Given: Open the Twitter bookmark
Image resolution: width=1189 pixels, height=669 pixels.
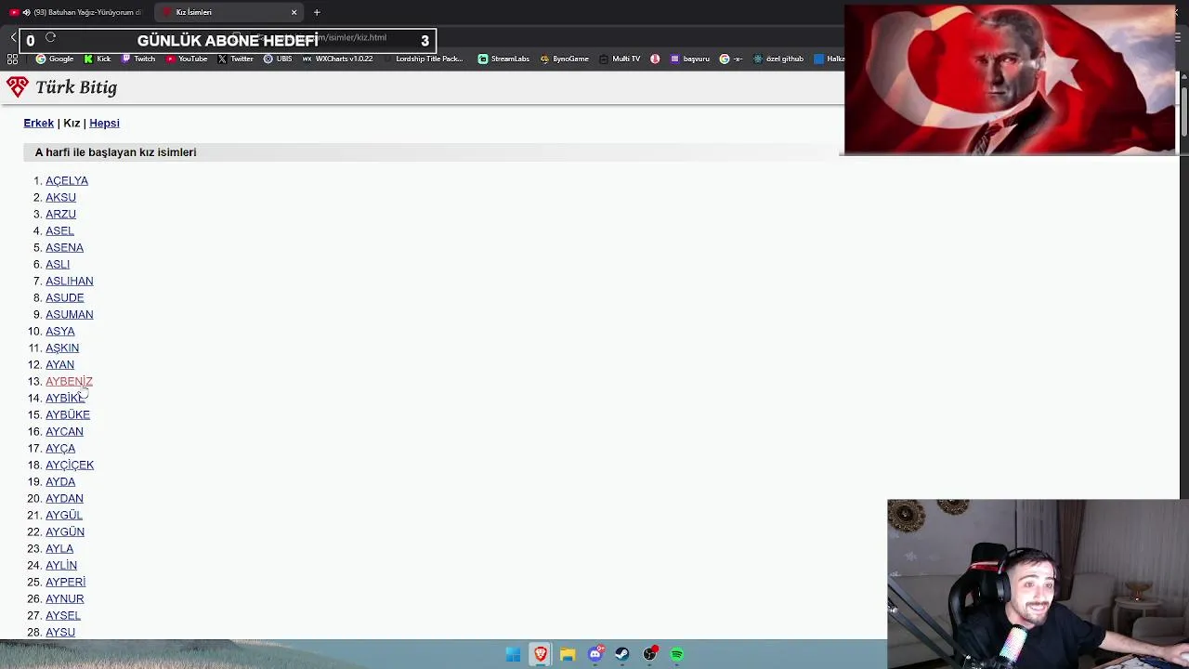Looking at the screenshot, I should coord(235,59).
